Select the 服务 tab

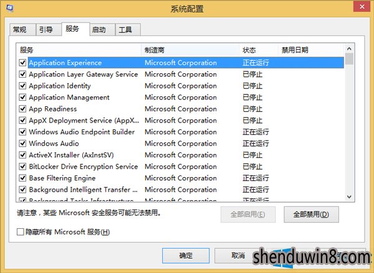click(75, 29)
